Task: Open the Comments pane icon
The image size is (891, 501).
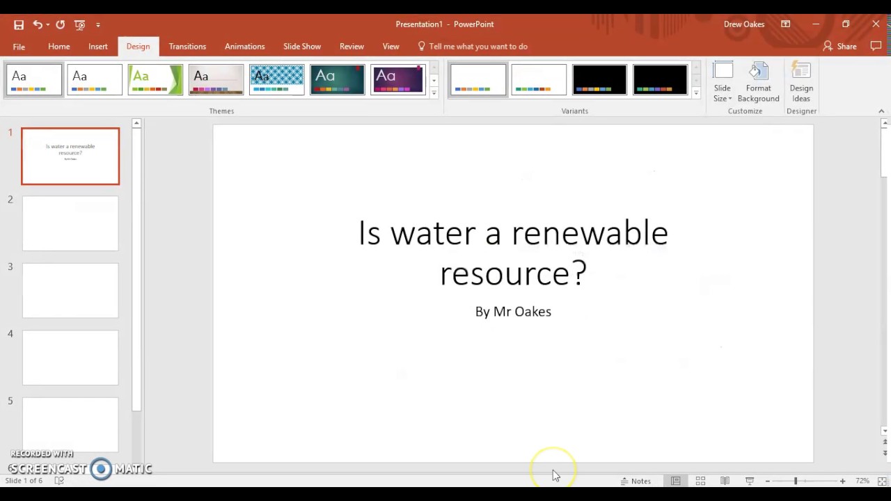Action: (x=876, y=47)
